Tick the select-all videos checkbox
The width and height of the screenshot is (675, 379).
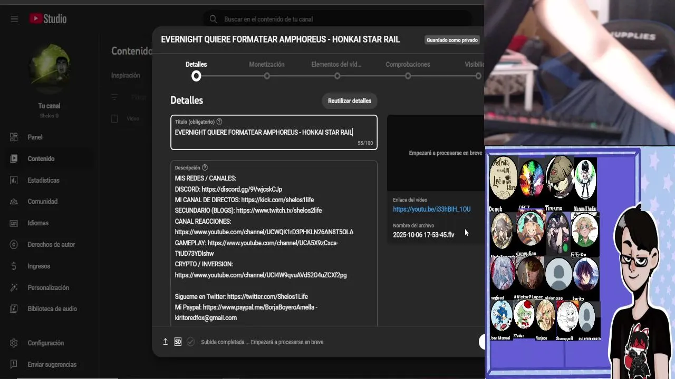(x=114, y=118)
